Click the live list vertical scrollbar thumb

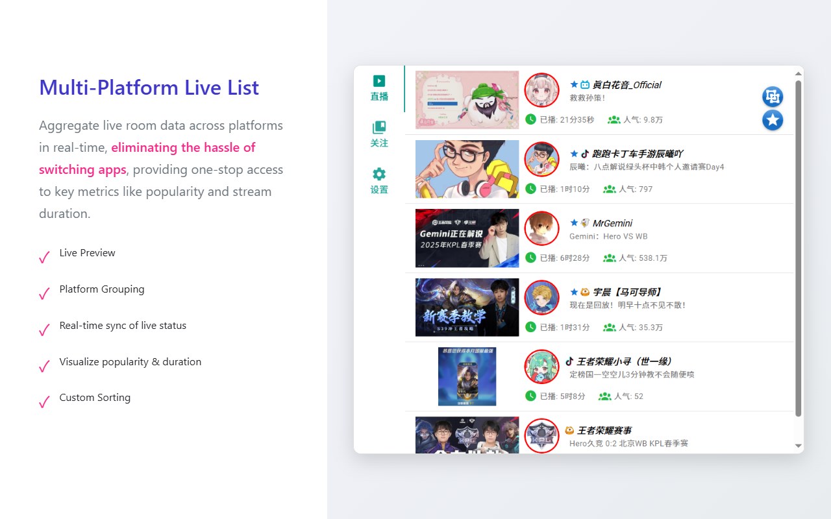(x=799, y=248)
